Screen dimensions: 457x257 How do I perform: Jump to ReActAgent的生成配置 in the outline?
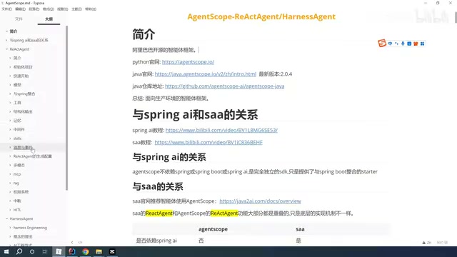(32, 156)
